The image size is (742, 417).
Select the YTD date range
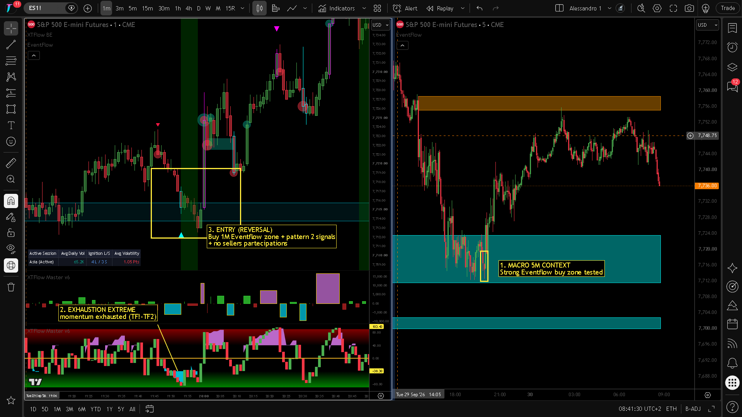coord(95,409)
